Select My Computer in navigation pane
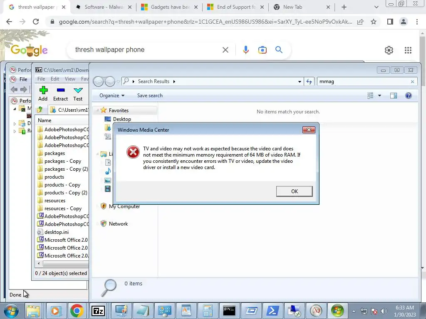The image size is (426, 319). [x=124, y=206]
